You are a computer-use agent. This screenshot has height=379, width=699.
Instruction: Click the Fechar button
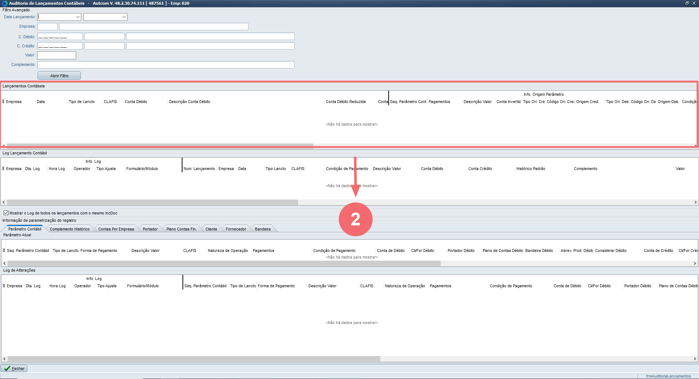click(x=14, y=368)
